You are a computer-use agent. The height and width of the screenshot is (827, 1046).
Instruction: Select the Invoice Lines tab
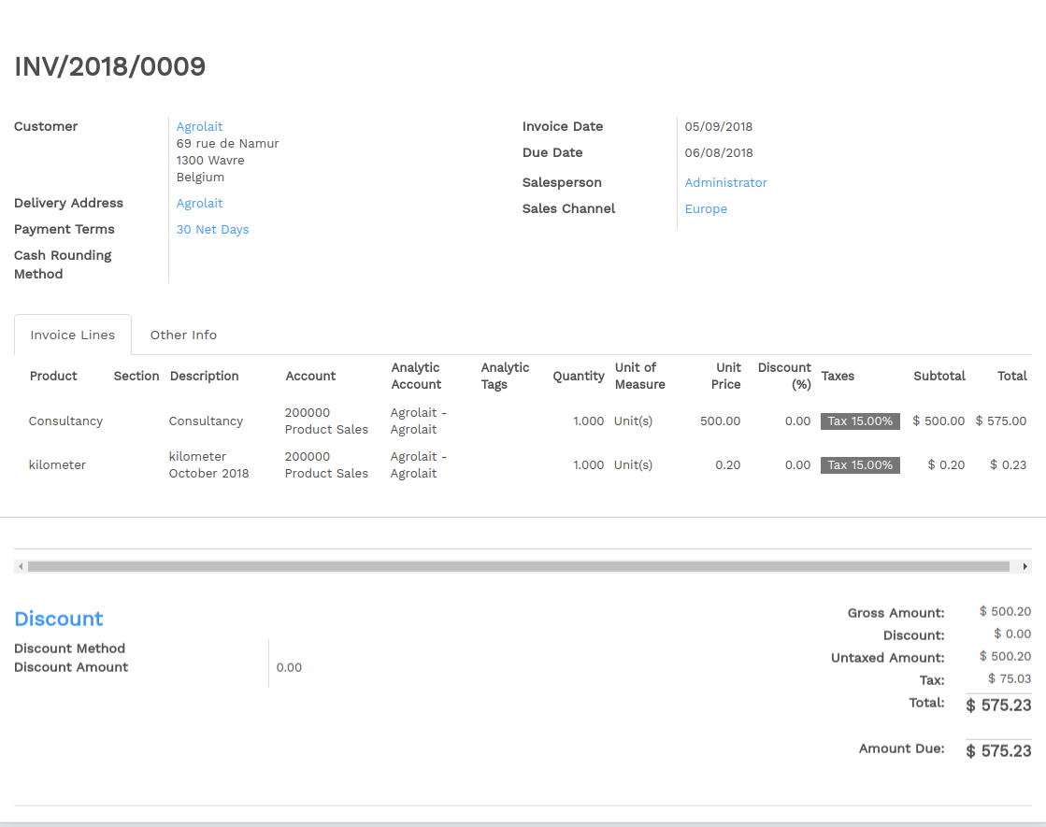click(73, 335)
